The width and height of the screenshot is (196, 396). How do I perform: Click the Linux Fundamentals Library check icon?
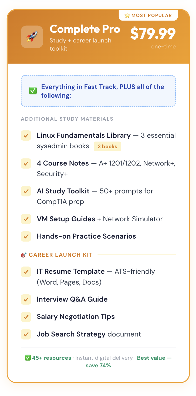coord(26,136)
